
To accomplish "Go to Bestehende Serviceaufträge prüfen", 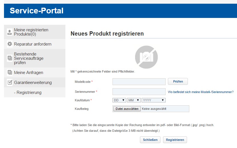I will coord(29,58).
